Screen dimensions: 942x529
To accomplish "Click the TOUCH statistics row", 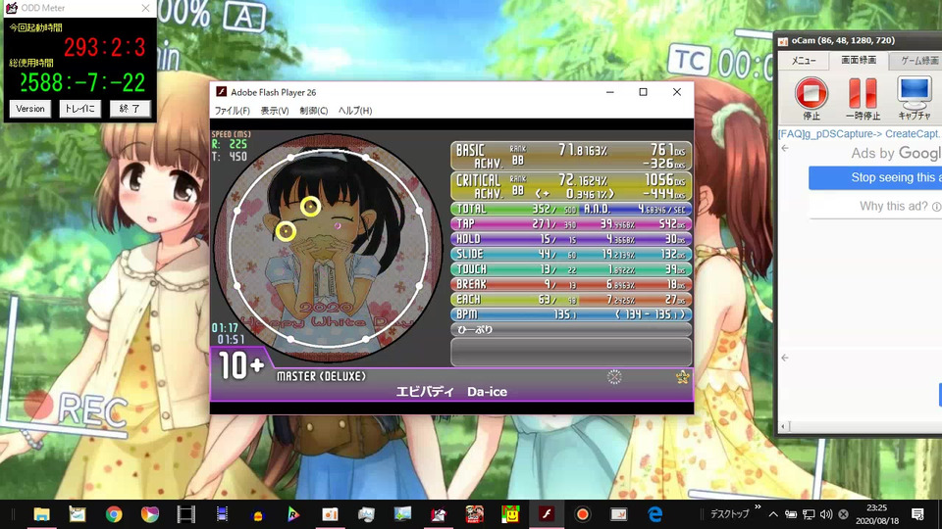I will [x=571, y=269].
